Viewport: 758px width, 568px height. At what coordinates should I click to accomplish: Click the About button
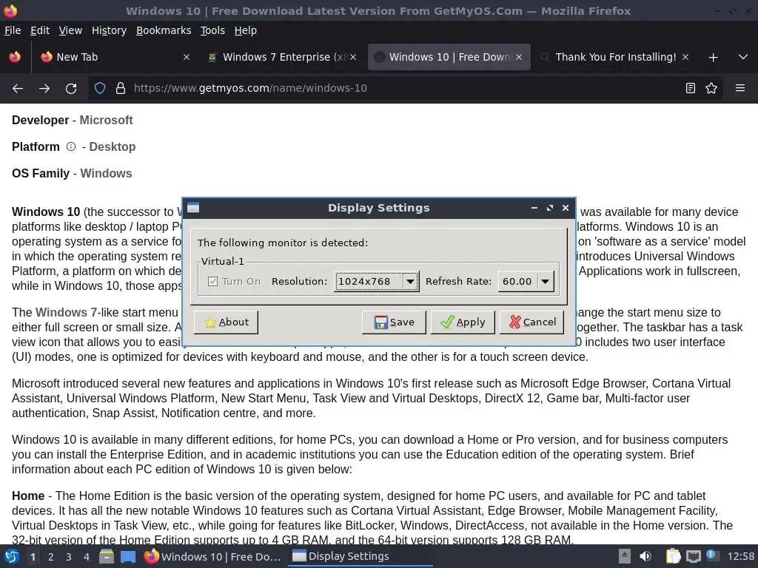click(226, 322)
